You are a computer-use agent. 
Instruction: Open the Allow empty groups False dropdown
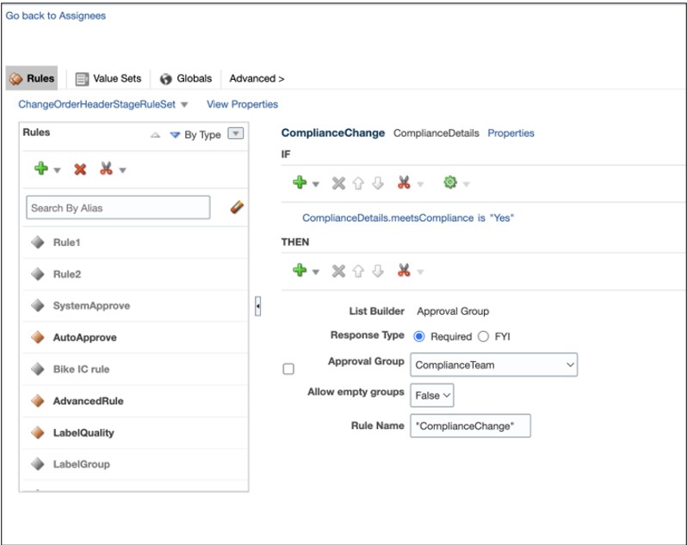point(432,395)
